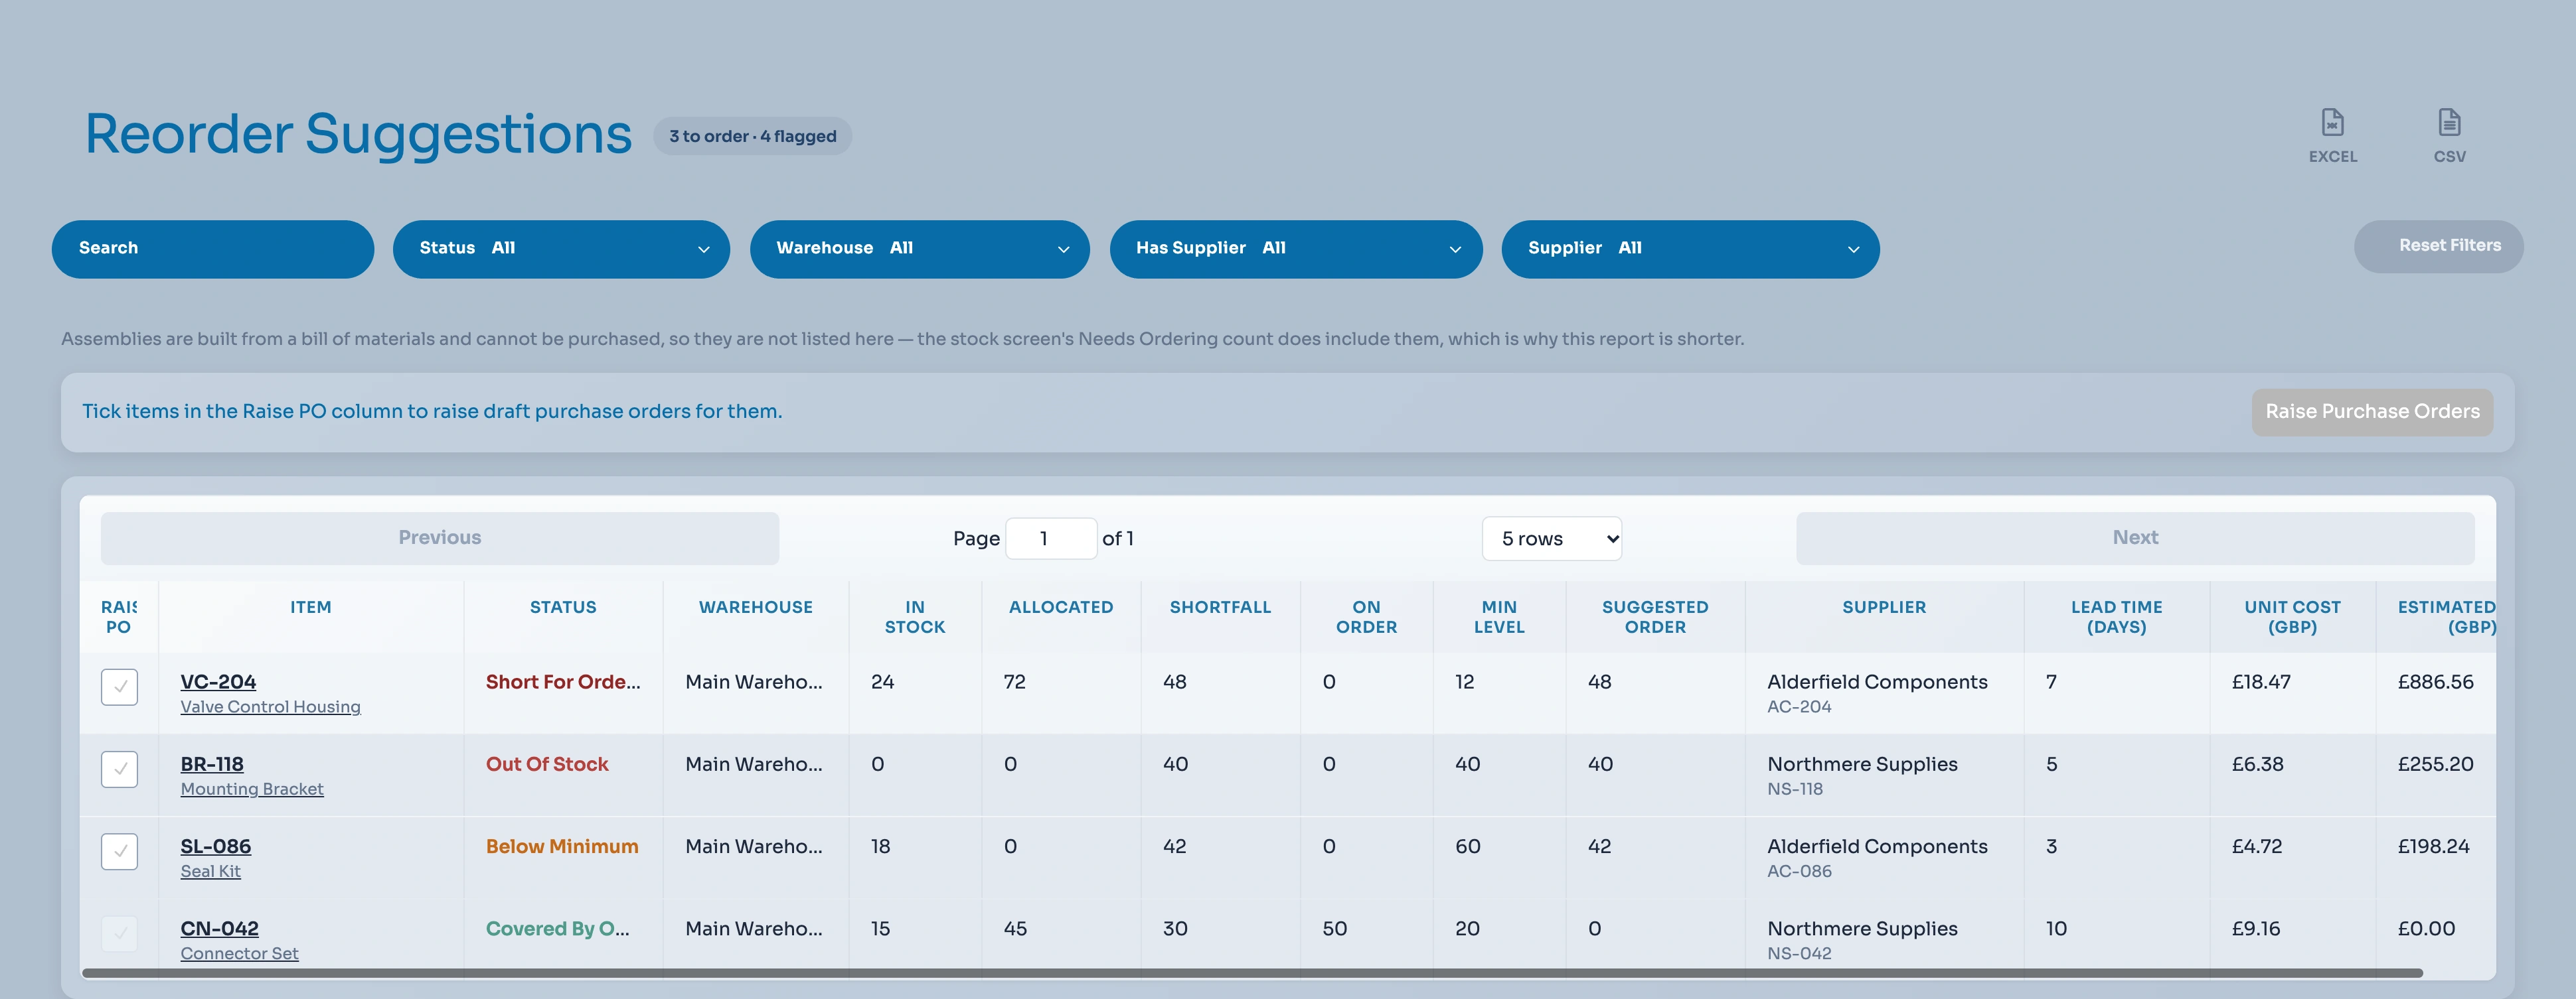The width and height of the screenshot is (2576, 999).
Task: Click the Covered By O... status text
Action: [x=558, y=928]
